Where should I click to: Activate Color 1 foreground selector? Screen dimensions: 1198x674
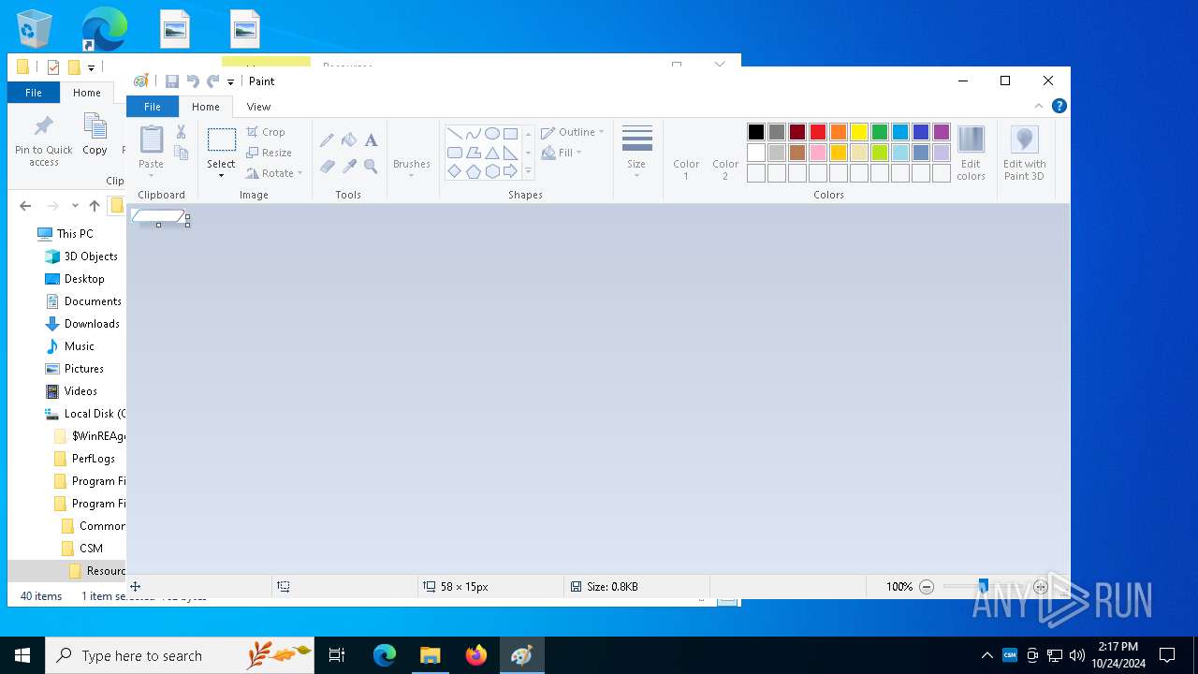[x=686, y=153]
